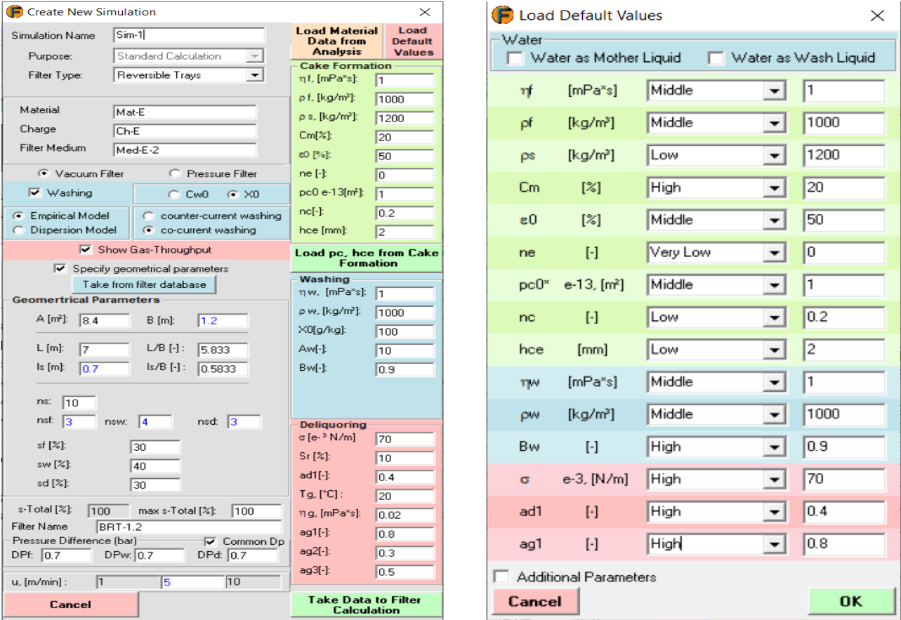Open the ρw level dropdown
Screen dimensions: 901x620
[x=773, y=414]
